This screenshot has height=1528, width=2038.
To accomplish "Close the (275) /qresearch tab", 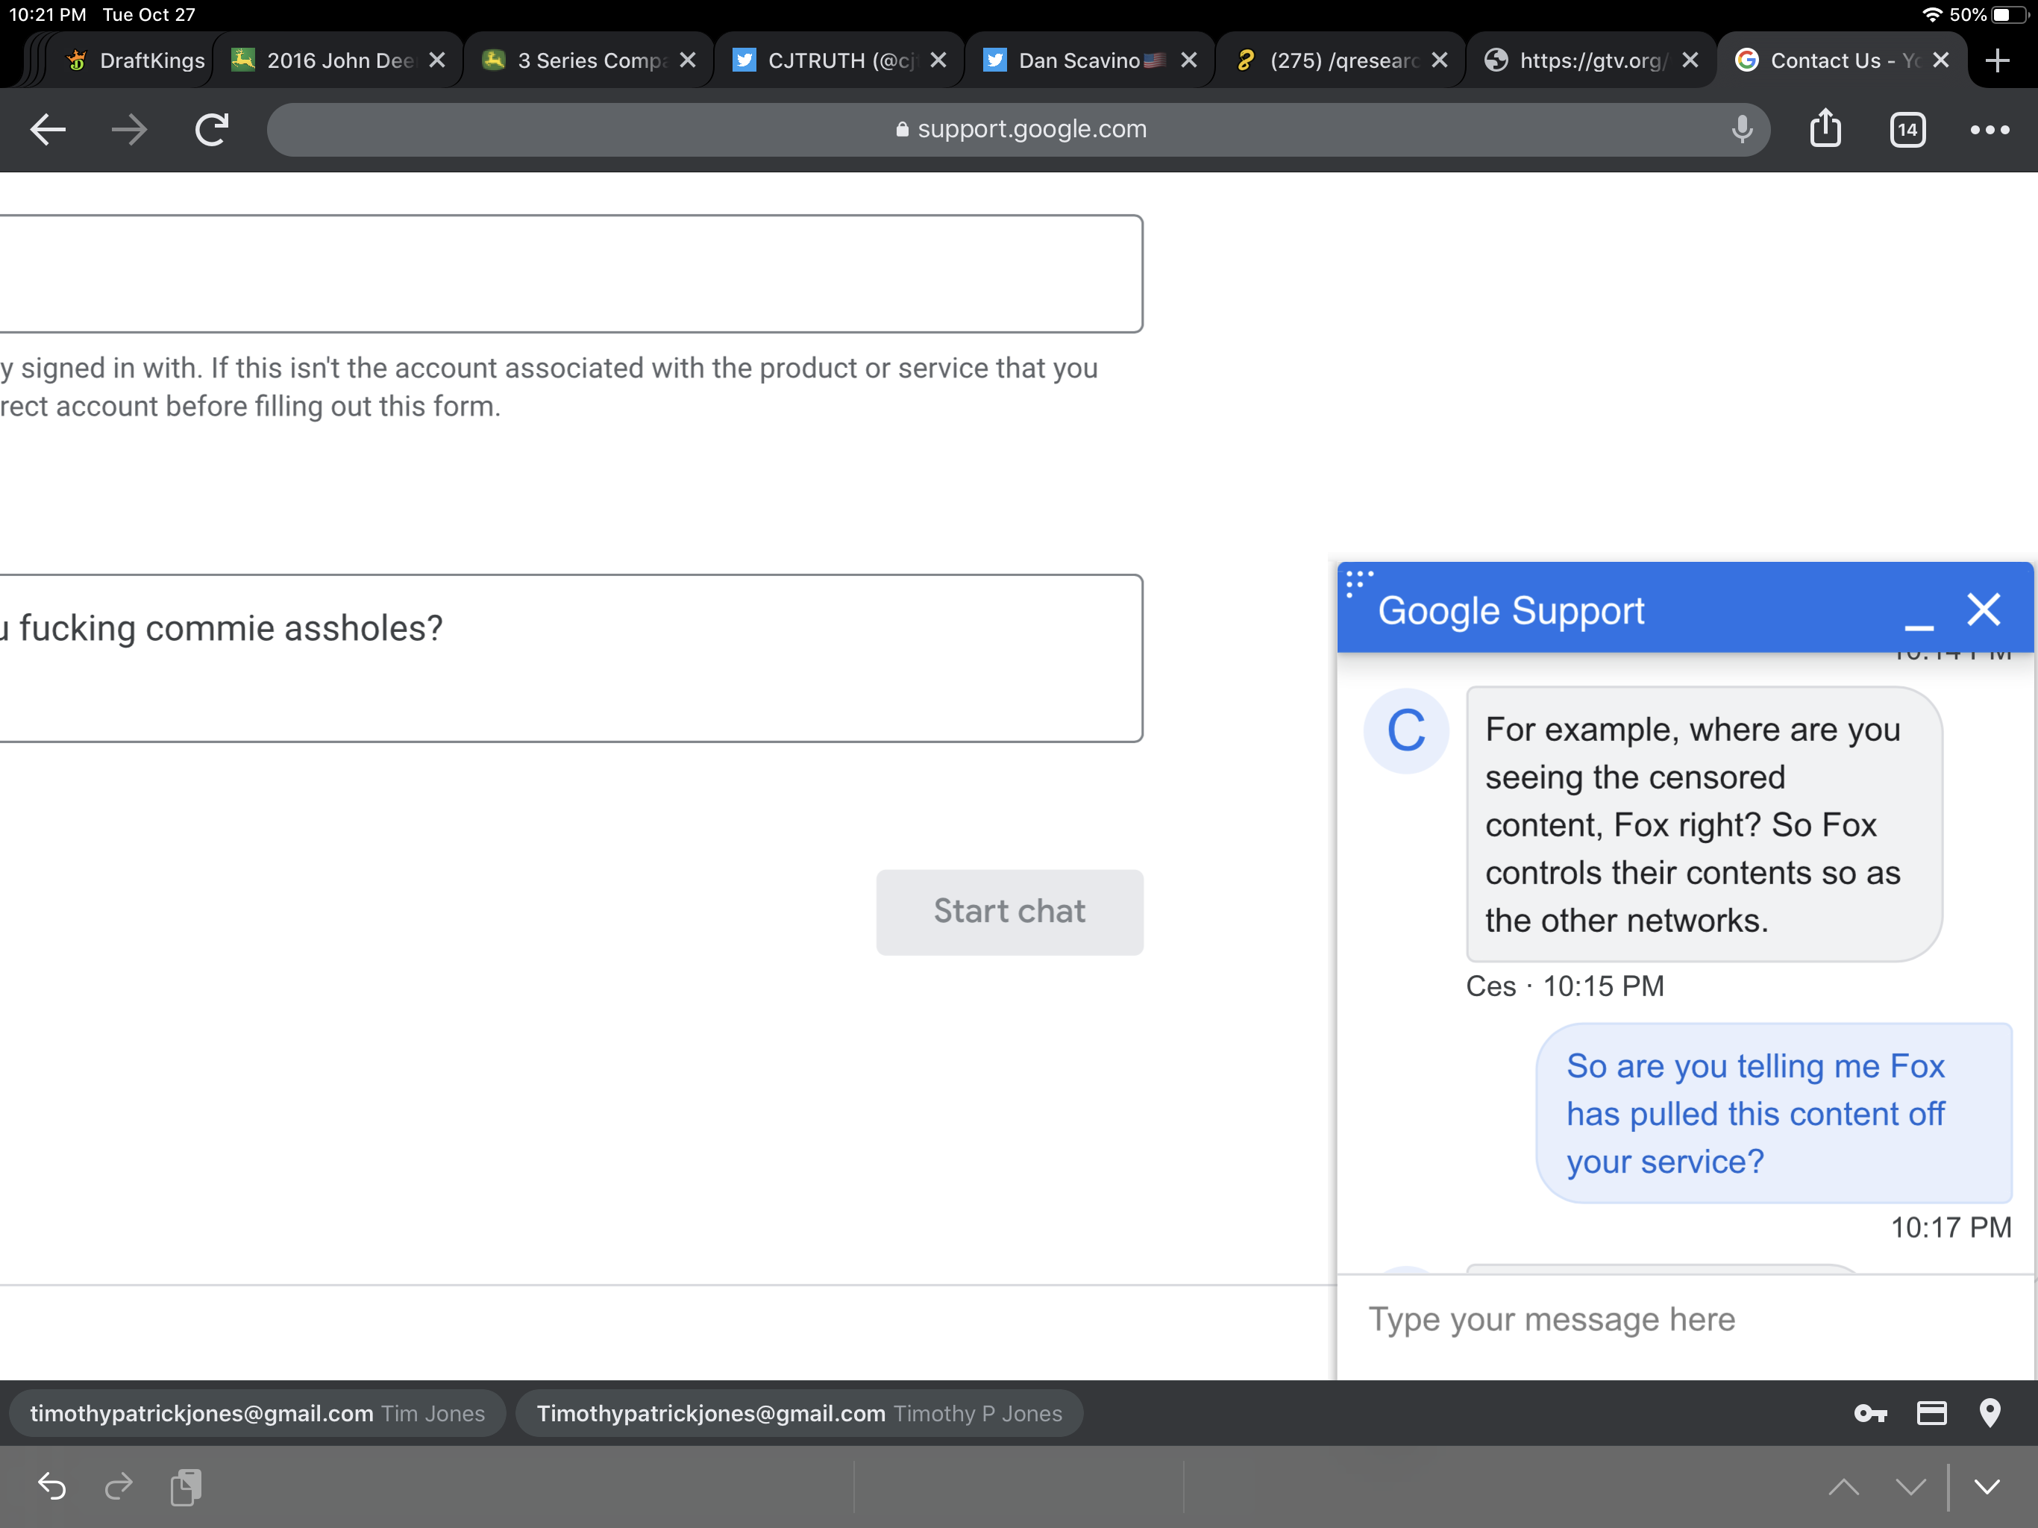I will 1439,60.
